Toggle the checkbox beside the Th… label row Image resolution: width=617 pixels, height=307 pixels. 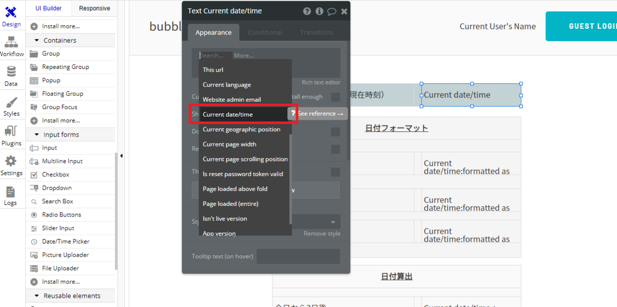[x=335, y=172]
